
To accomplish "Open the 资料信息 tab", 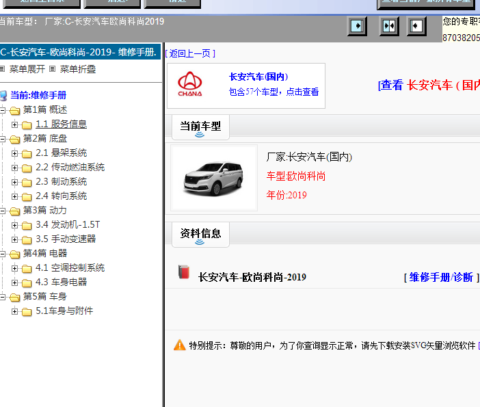I will (200, 234).
